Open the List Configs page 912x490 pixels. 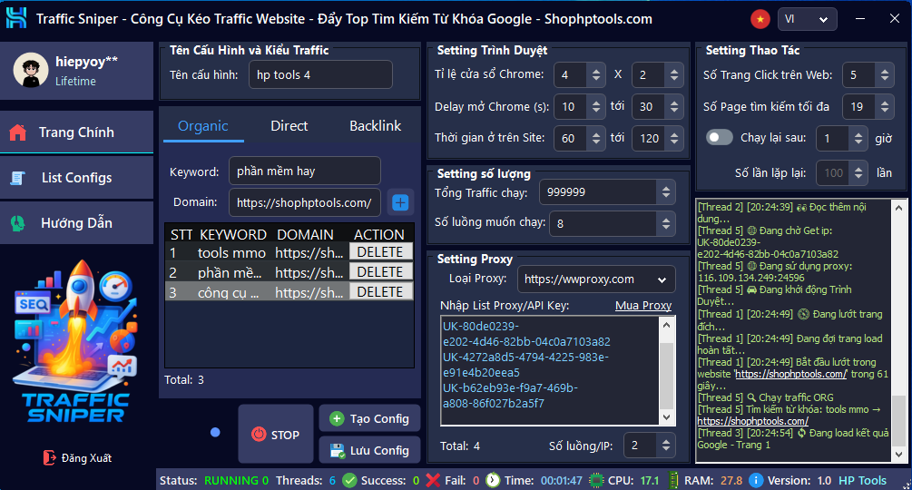77,178
